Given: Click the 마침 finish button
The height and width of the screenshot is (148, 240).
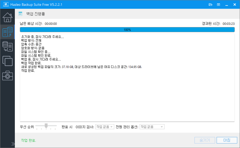Looking at the screenshot, I should [x=227, y=140].
